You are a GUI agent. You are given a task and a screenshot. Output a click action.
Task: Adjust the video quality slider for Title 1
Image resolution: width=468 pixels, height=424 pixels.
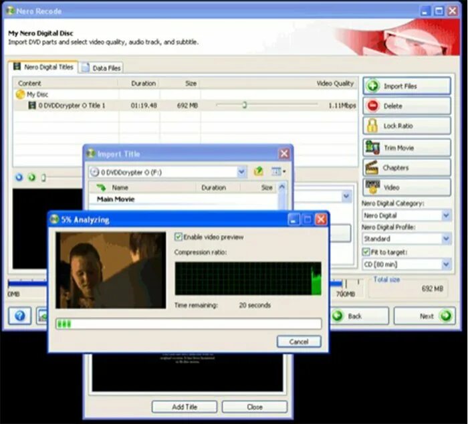pyautogui.click(x=245, y=105)
